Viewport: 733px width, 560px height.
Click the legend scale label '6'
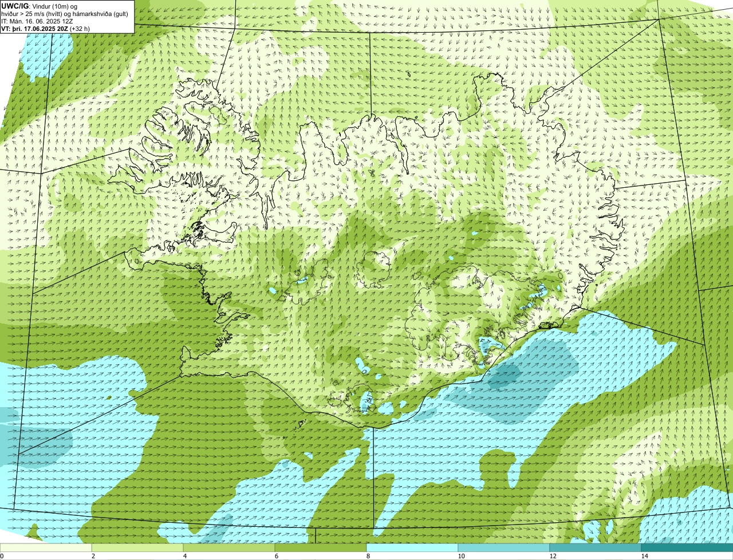click(x=277, y=556)
